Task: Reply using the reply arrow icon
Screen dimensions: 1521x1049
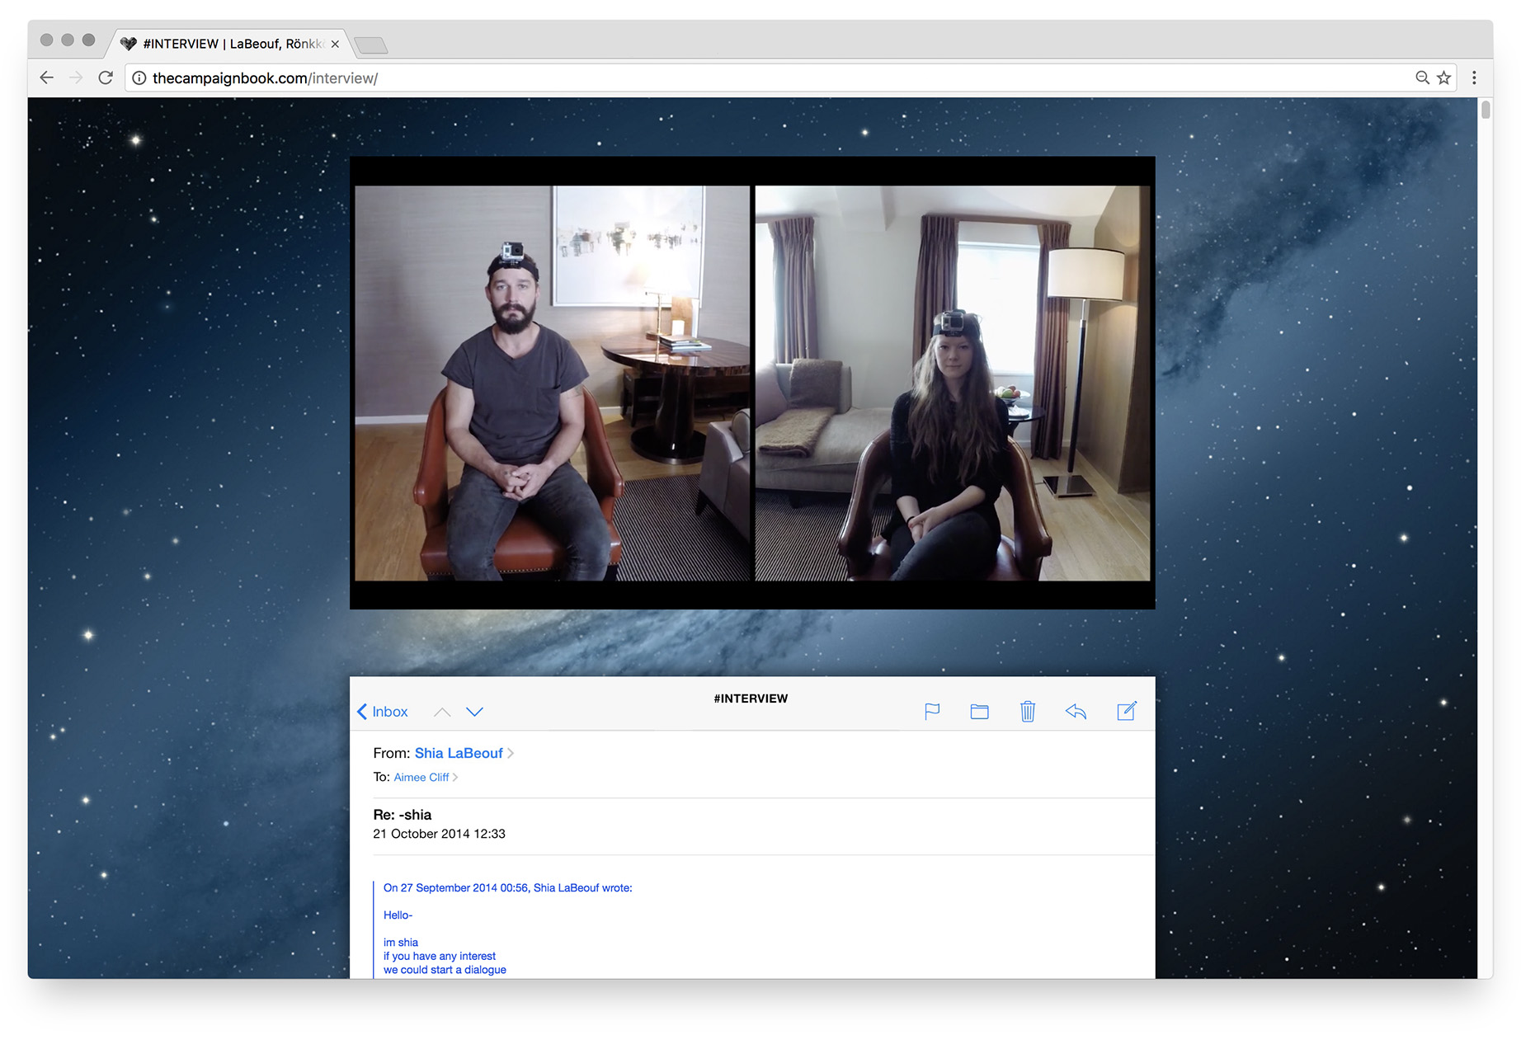Action: click(x=1076, y=711)
